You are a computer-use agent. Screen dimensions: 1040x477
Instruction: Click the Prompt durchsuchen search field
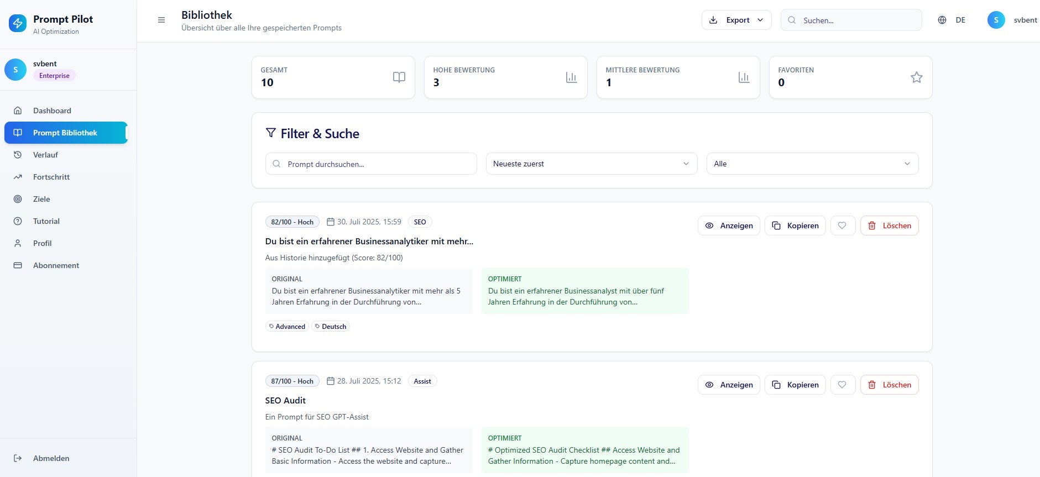(x=371, y=164)
